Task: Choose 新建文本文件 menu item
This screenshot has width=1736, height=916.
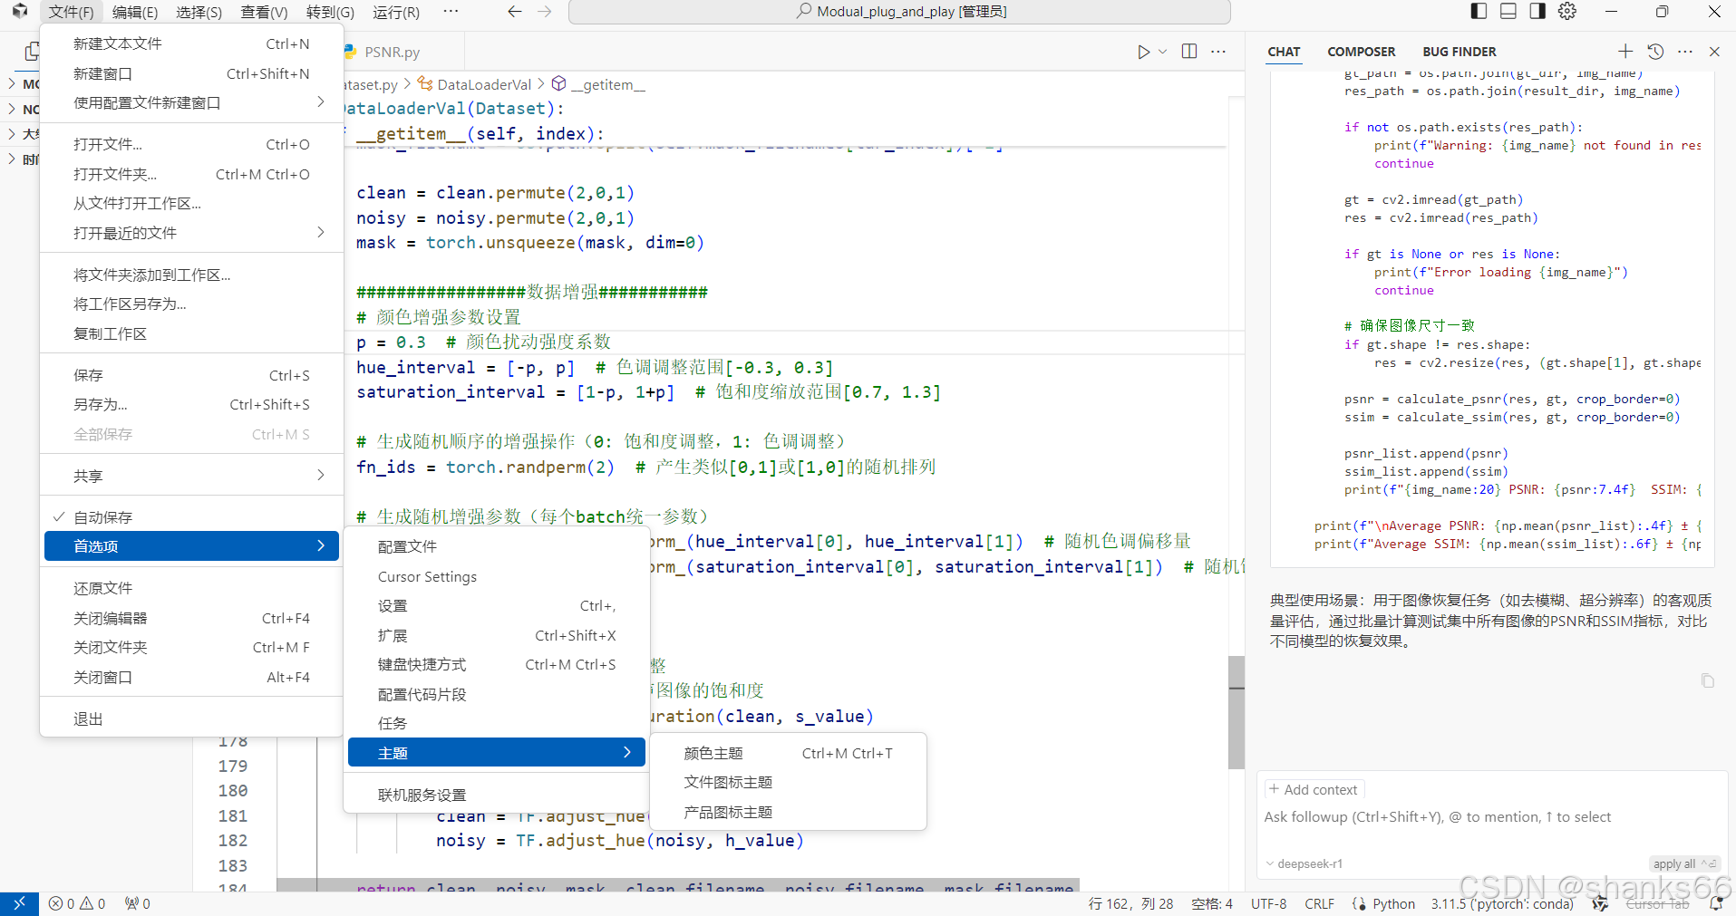Action: point(191,43)
